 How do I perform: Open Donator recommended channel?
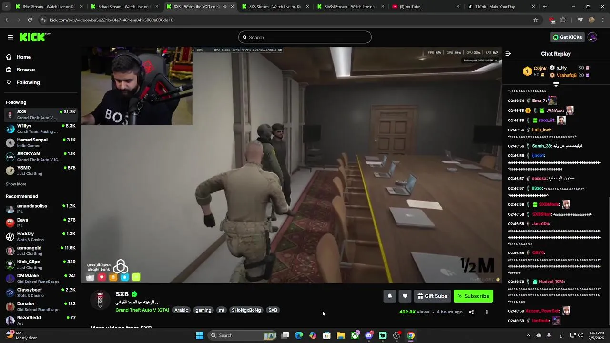pos(41,306)
